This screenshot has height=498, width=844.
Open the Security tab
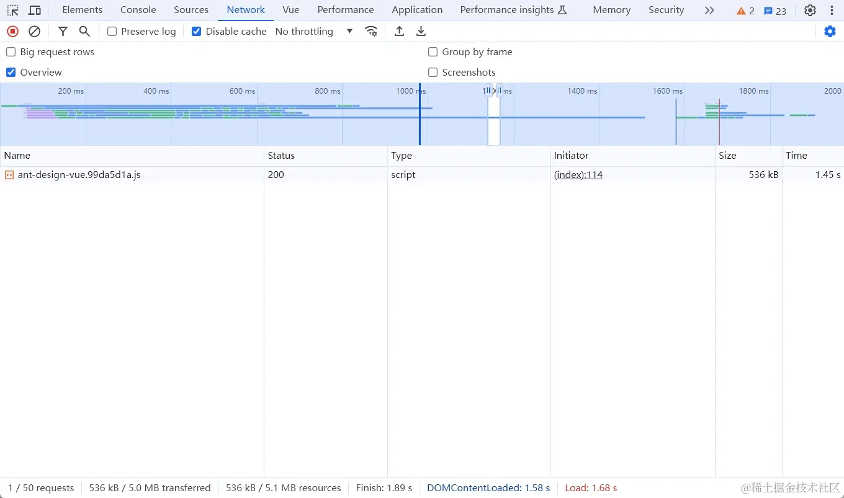pyautogui.click(x=666, y=10)
